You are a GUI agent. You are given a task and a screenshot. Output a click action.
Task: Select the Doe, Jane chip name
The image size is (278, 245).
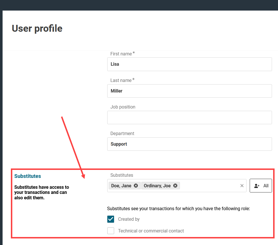click(121, 186)
